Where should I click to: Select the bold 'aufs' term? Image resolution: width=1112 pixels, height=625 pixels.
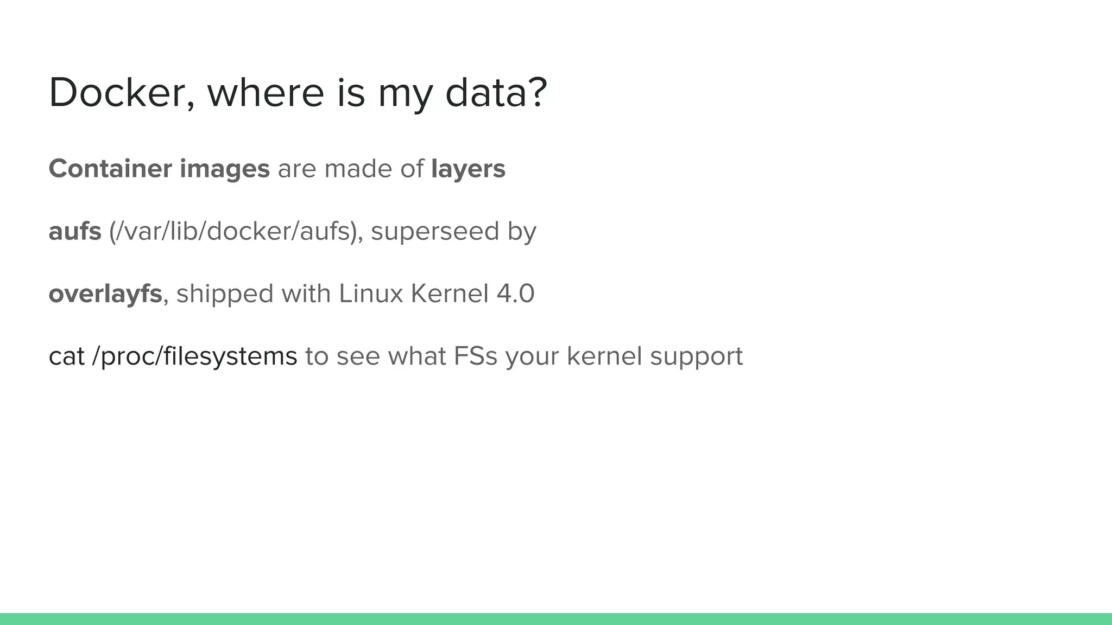pos(75,231)
